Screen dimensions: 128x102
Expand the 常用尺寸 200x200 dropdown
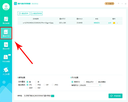pyautogui.click(x=90, y=85)
